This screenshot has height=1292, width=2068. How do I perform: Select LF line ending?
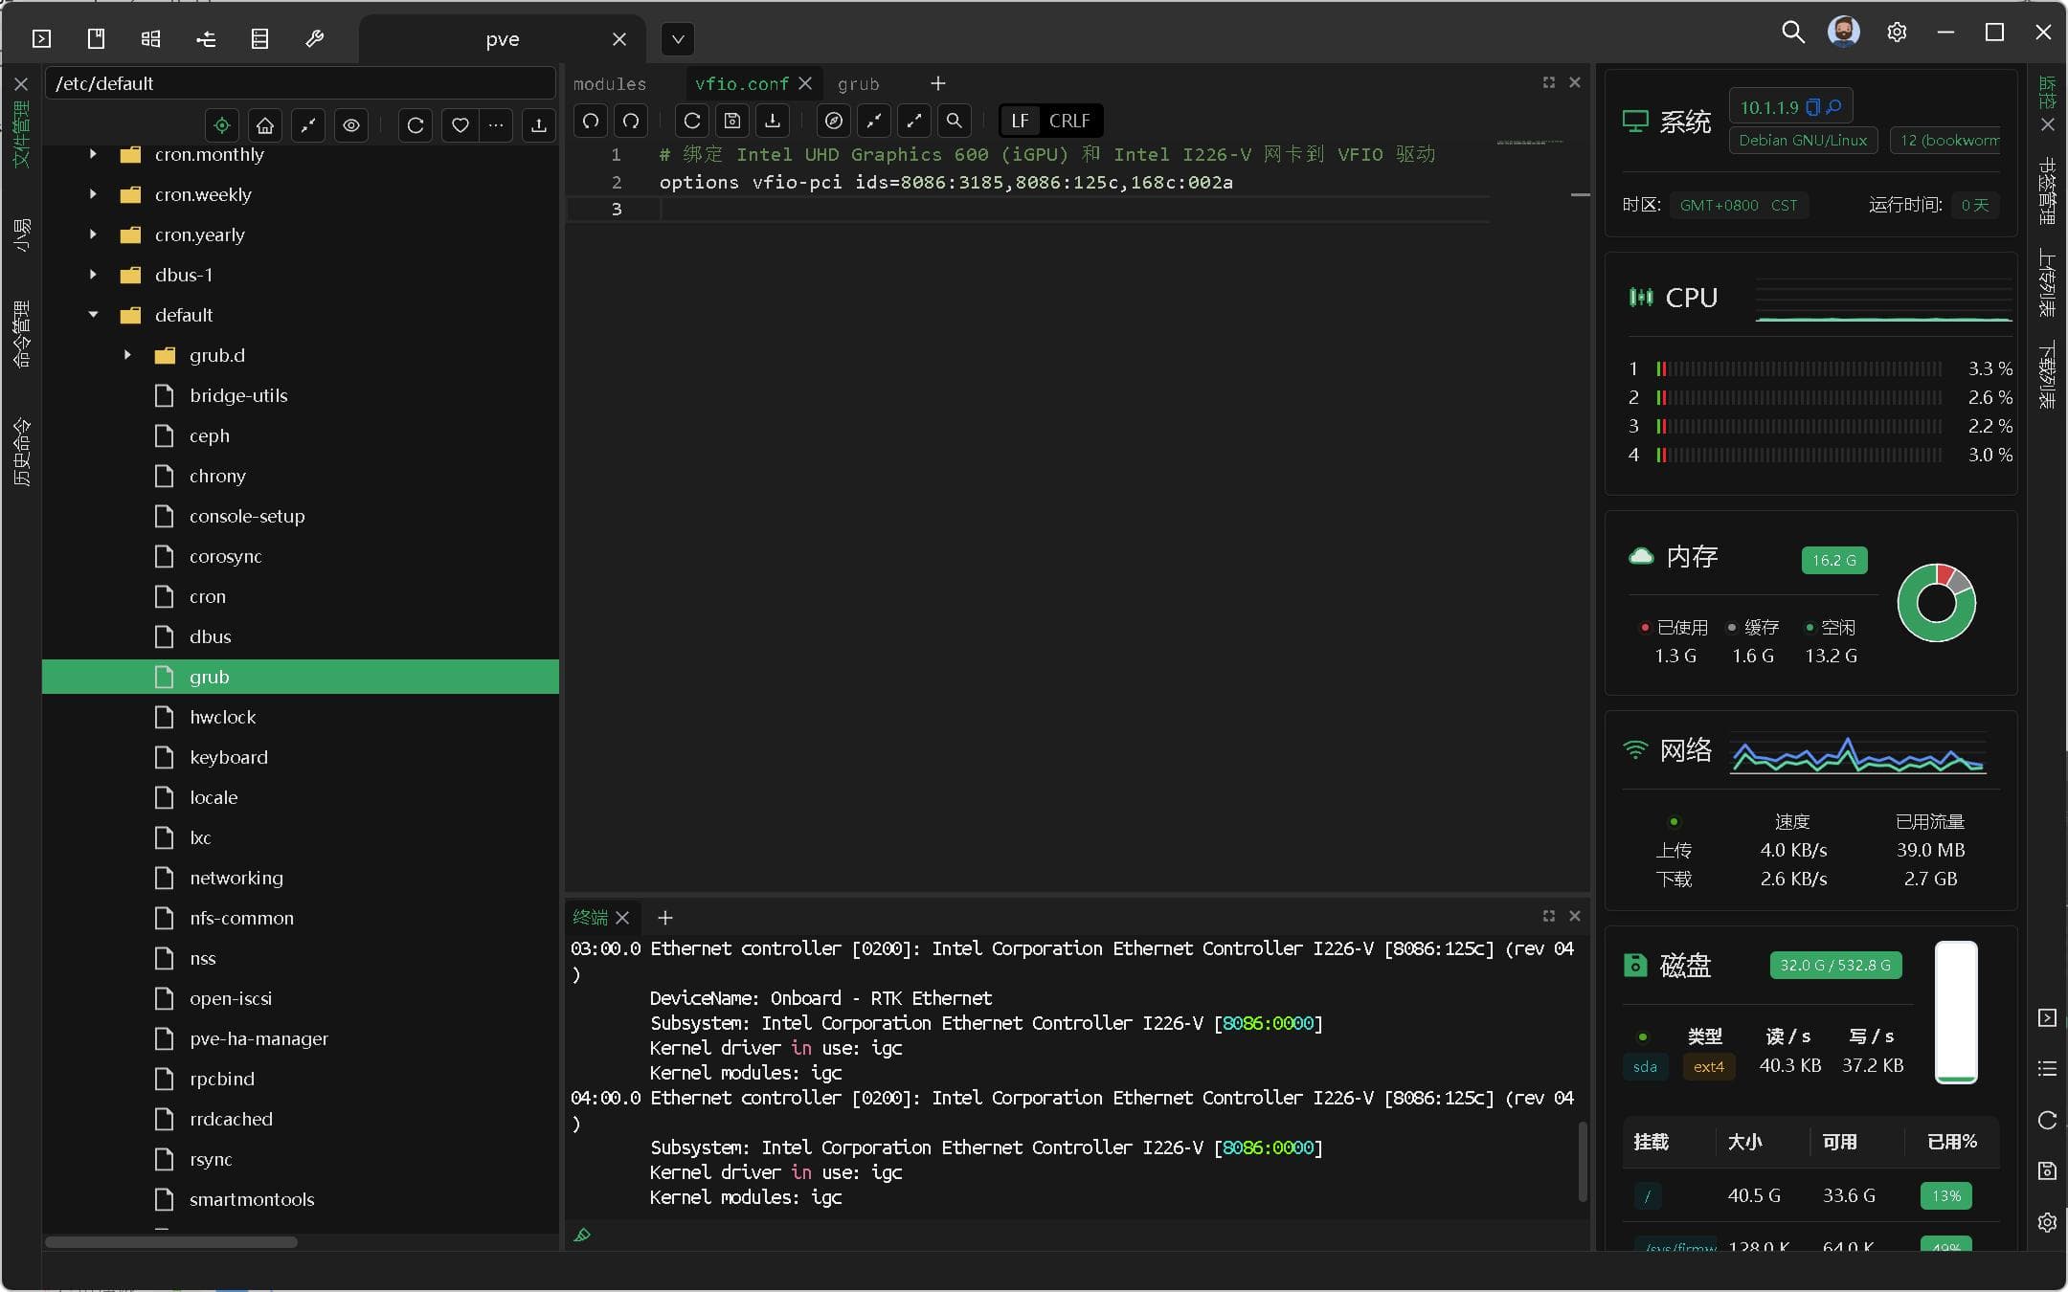coord(1020,121)
